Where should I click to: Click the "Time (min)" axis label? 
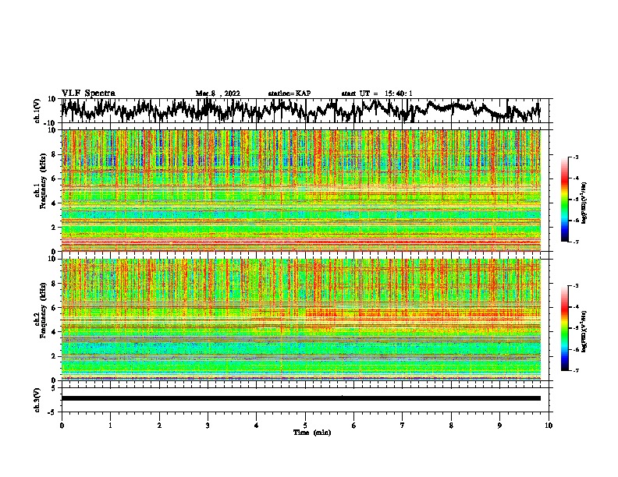pos(312,433)
